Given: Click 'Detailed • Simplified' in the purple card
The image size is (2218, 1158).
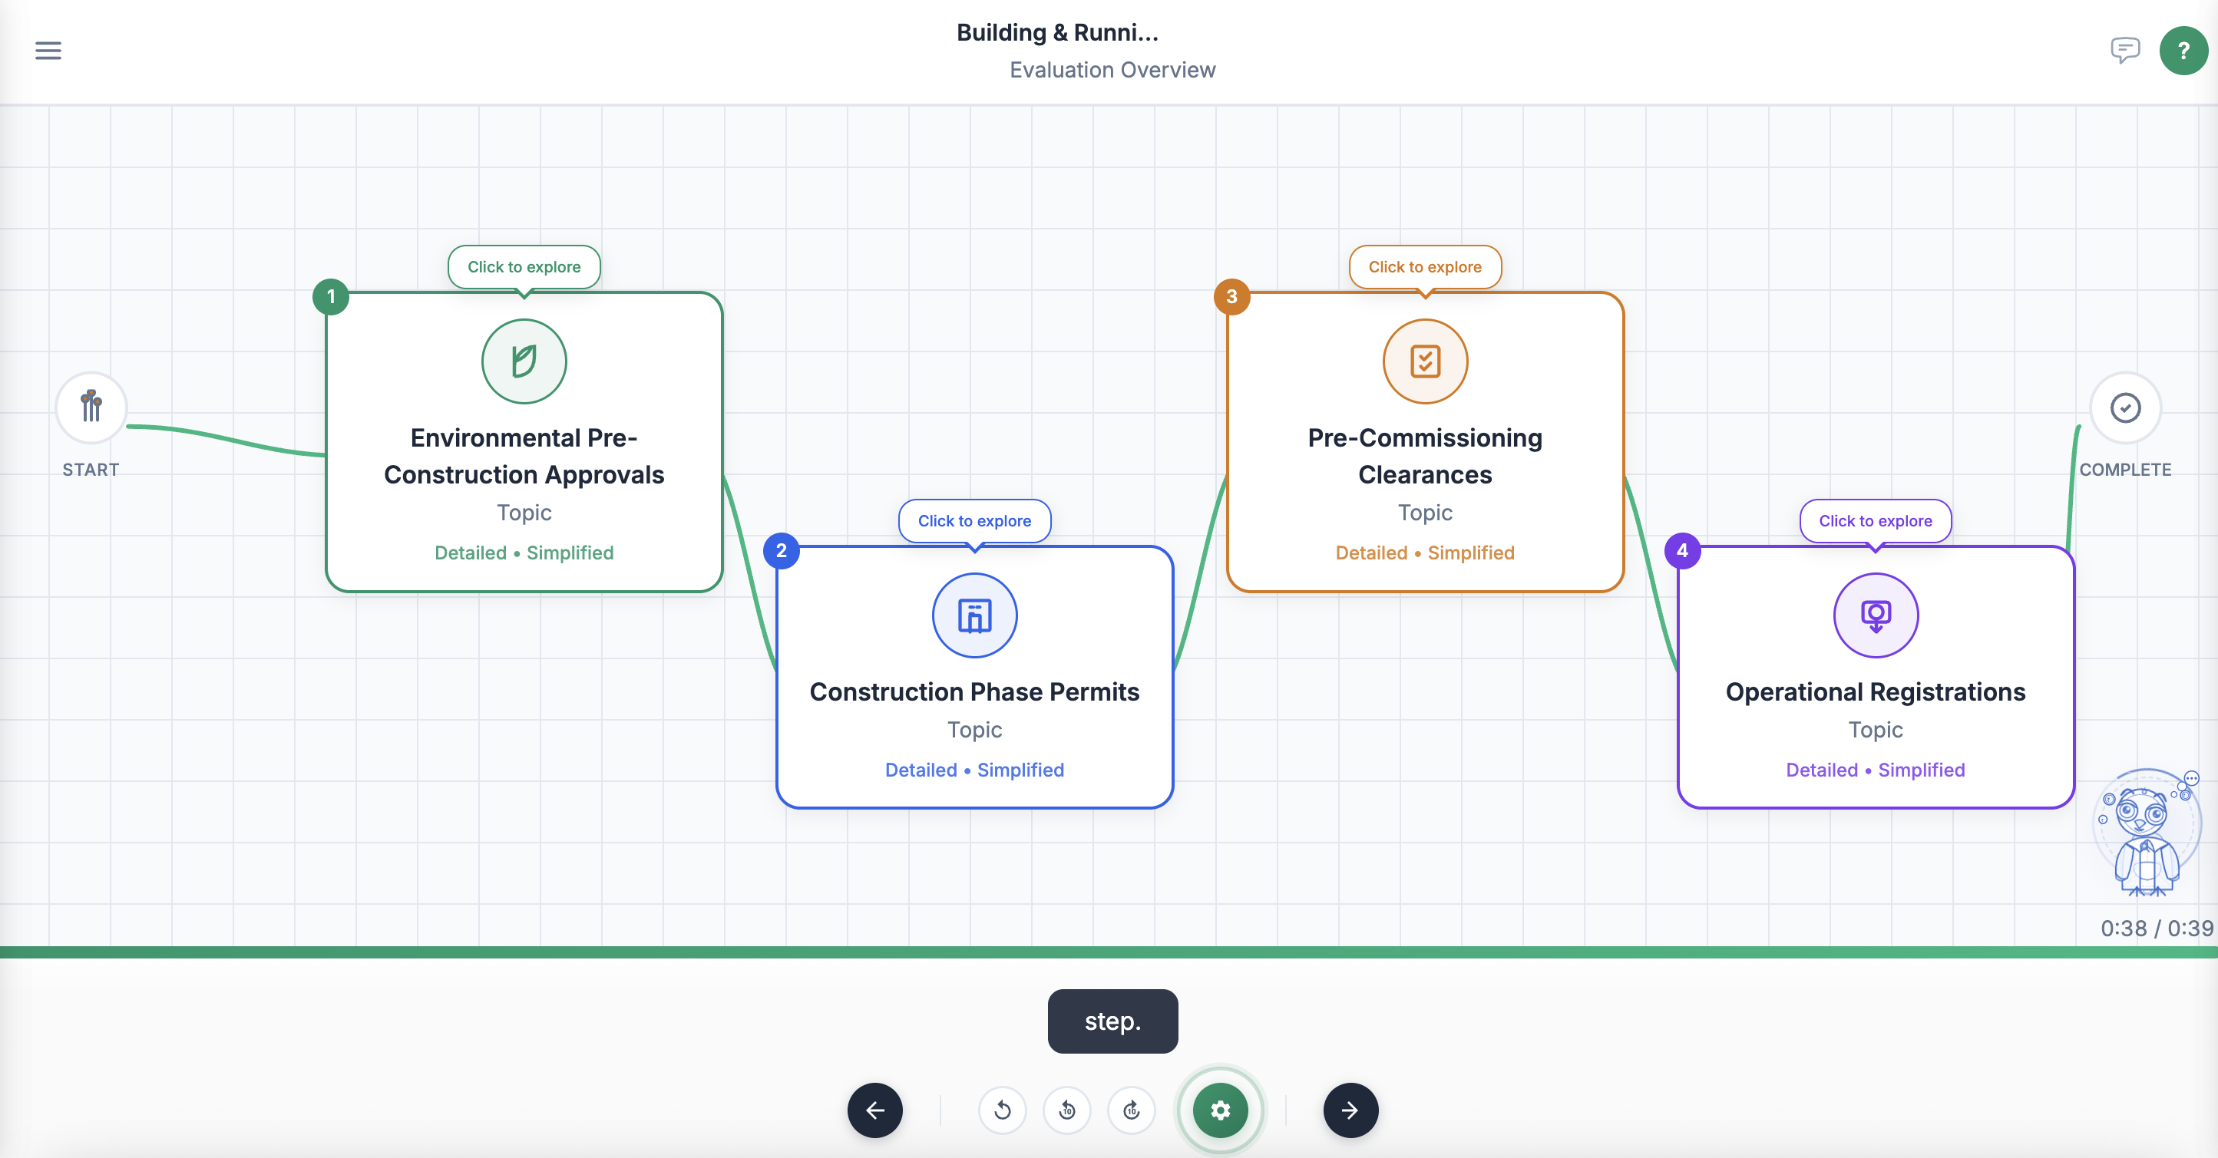Looking at the screenshot, I should [x=1876, y=770].
